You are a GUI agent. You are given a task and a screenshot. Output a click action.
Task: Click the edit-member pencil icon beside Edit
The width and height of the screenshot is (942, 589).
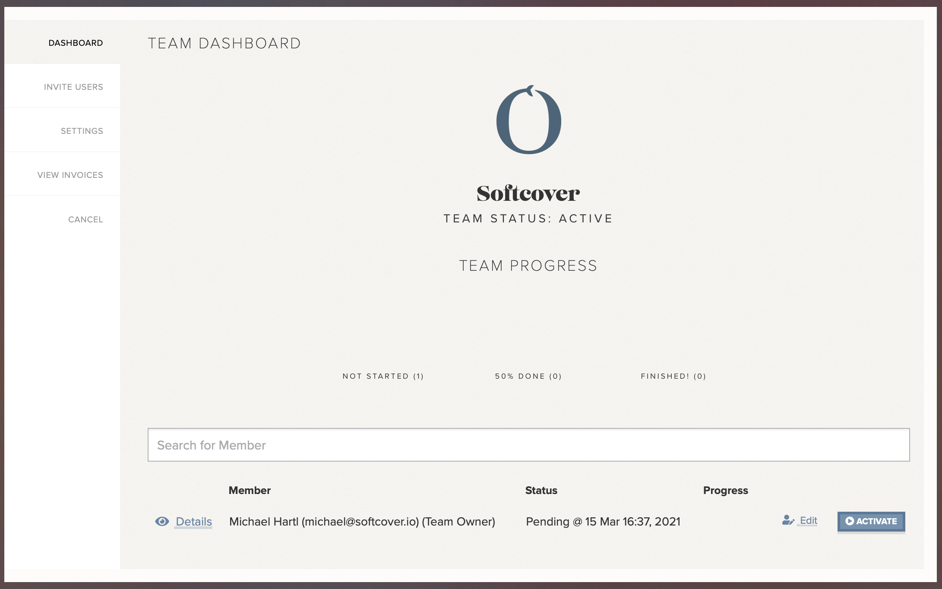coord(788,521)
